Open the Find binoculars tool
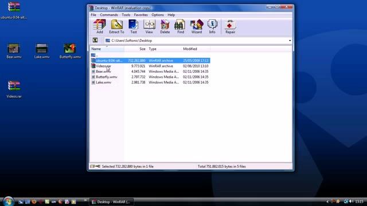Viewport: 367px width, 206px height. pos(181,27)
